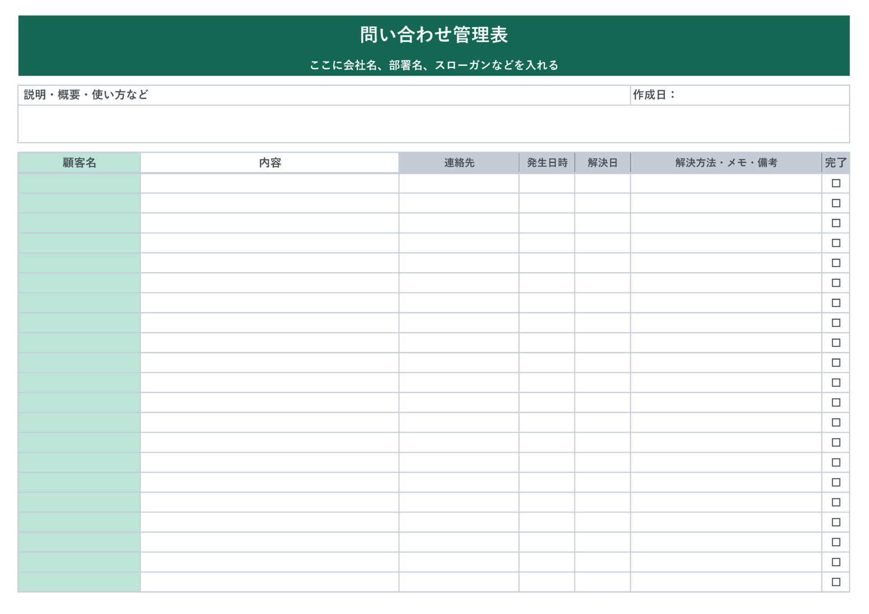Click the company name slogan subtitle text
Image resolution: width=869 pixels, height=614 pixels.
434,65
